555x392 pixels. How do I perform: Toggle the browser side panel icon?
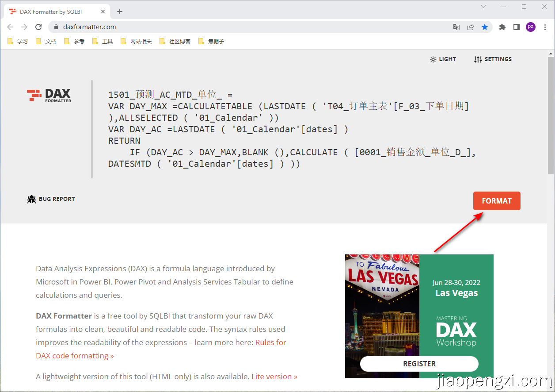coord(516,27)
